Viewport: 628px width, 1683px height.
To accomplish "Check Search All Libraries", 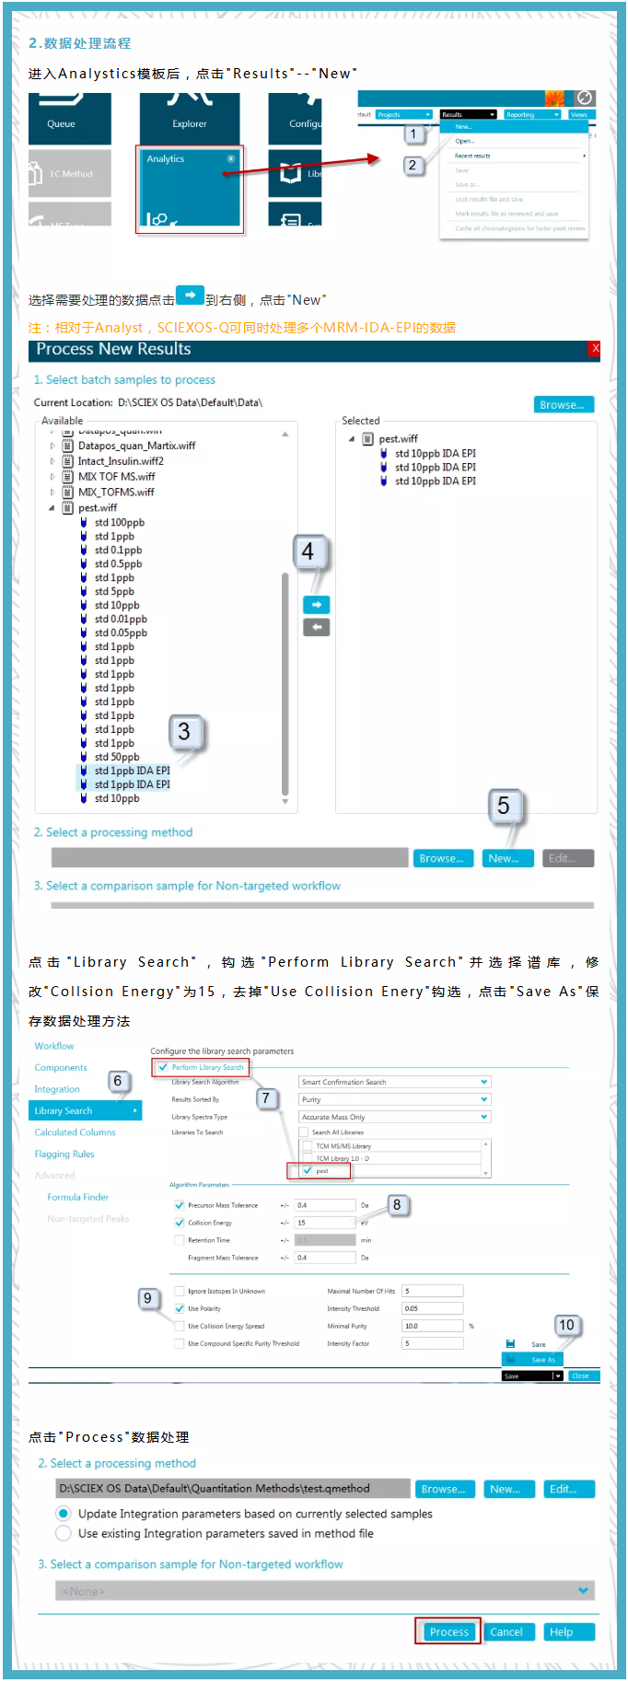I will 304,1132.
